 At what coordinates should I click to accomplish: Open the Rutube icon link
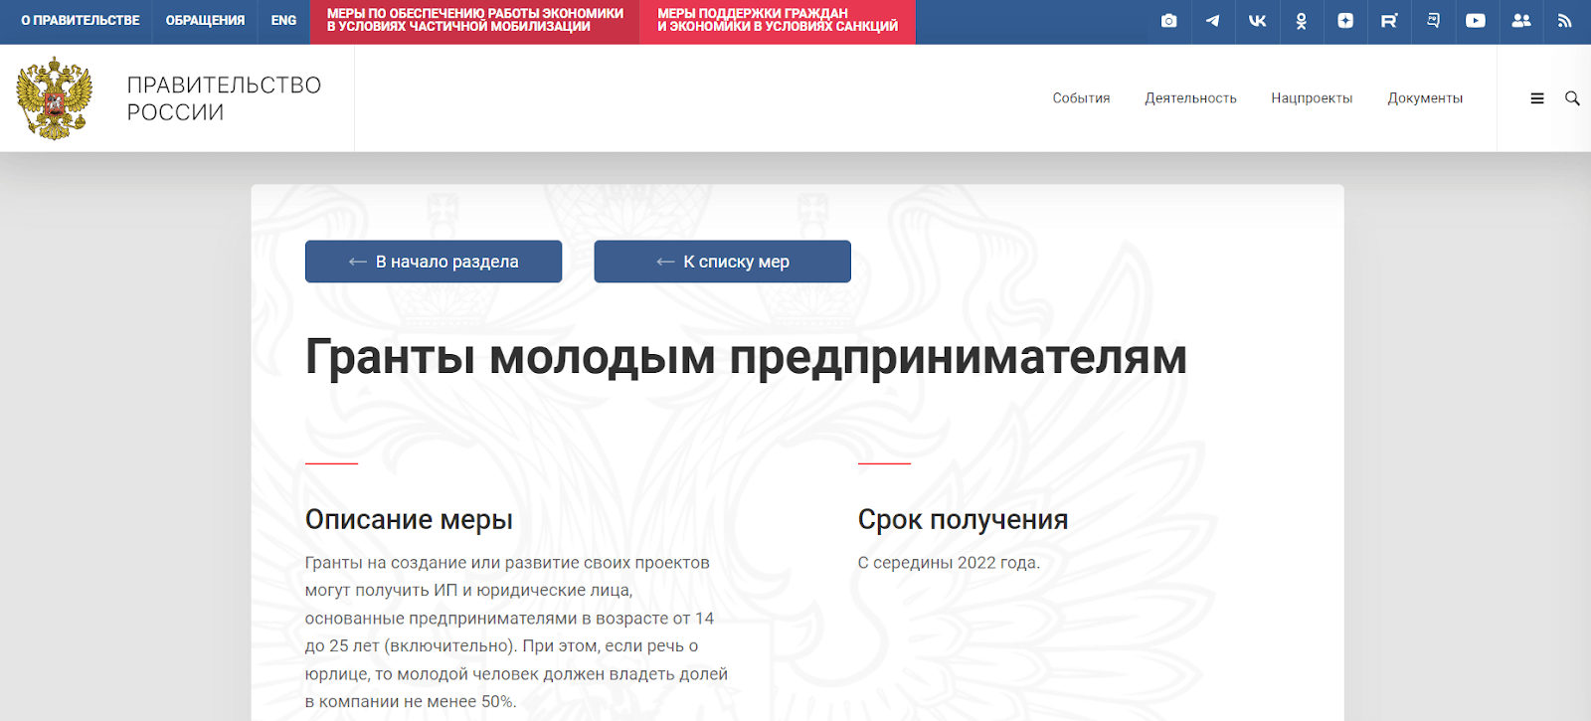[x=1389, y=21]
